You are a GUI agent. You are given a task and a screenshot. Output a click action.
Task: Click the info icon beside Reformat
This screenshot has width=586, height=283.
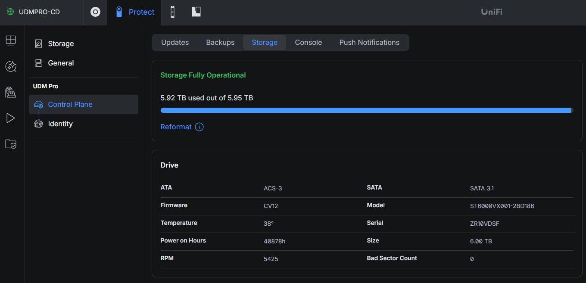[x=199, y=127]
